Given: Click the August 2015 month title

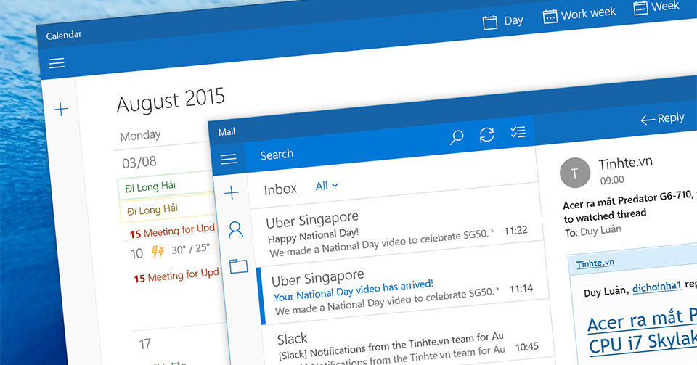Looking at the screenshot, I should [x=171, y=100].
